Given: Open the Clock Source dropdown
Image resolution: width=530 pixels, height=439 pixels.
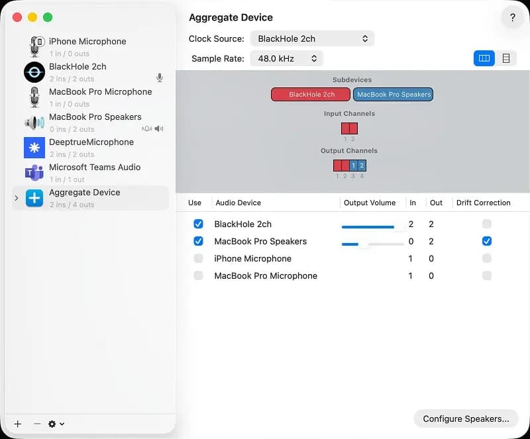Looking at the screenshot, I should (x=312, y=38).
